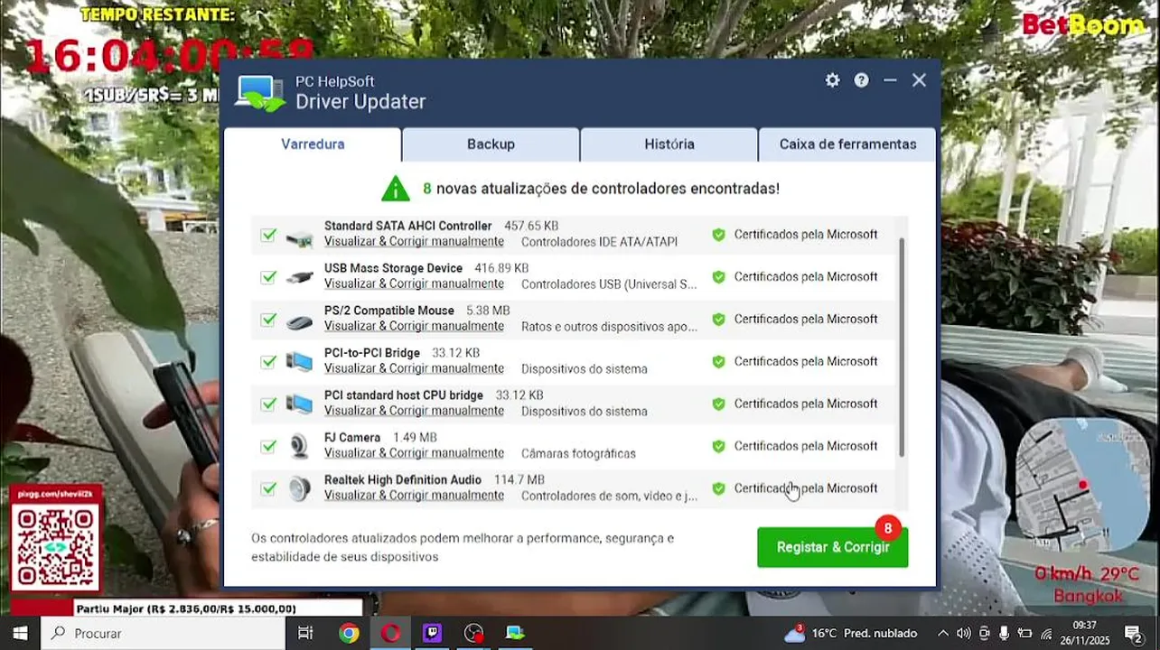1160x650 pixels.
Task: Open the Caixa de ferramentas tab
Action: (x=847, y=144)
